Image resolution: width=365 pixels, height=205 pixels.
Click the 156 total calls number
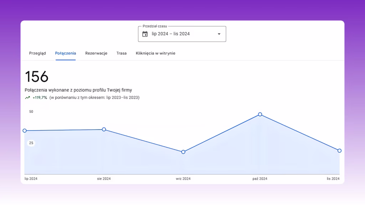click(37, 77)
